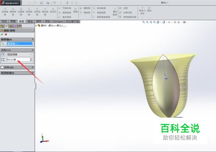Screen dimensions: 216x152
Task: Switch to the DimXpert tab
Action: (x=58, y=22)
